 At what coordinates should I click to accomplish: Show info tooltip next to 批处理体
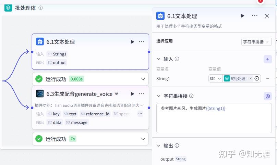(40, 8)
